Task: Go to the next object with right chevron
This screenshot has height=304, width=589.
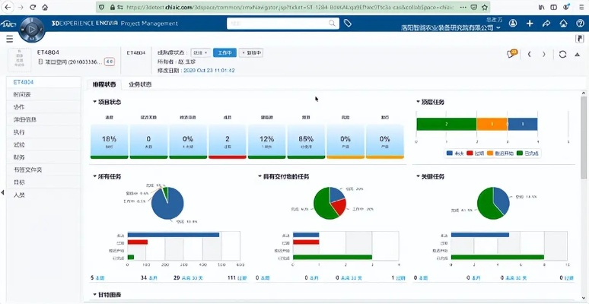Action: (545, 54)
